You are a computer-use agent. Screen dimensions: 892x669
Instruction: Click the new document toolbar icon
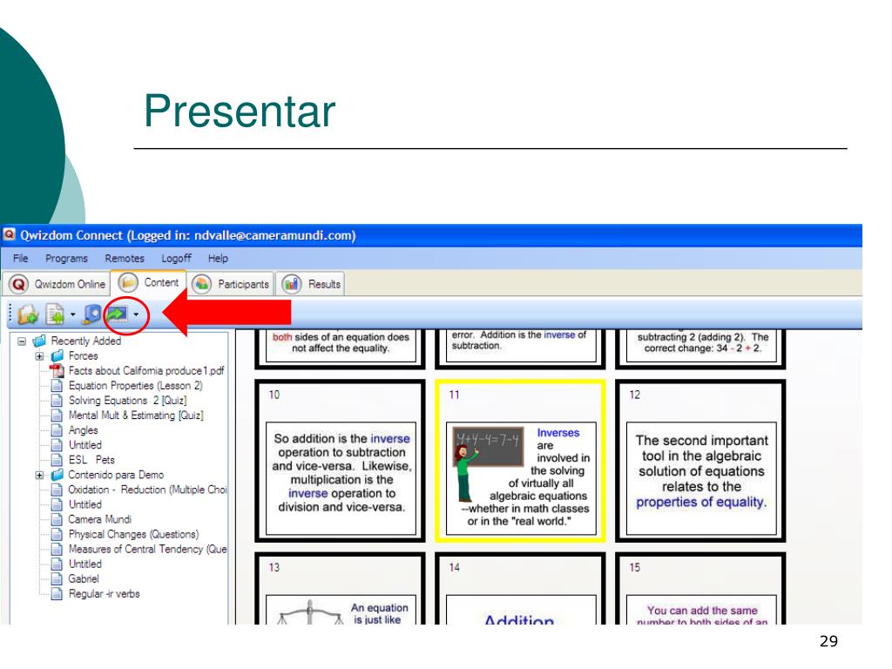(x=55, y=314)
